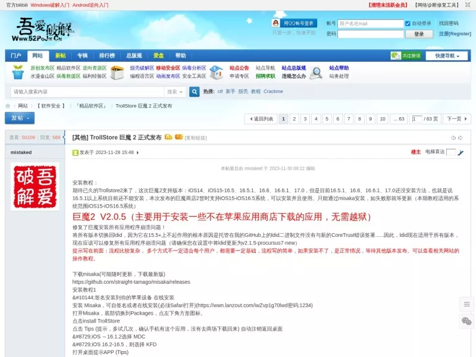Screen dimensions: 476x357
Task: Open the 移动安全区 link
Action: pos(168,68)
